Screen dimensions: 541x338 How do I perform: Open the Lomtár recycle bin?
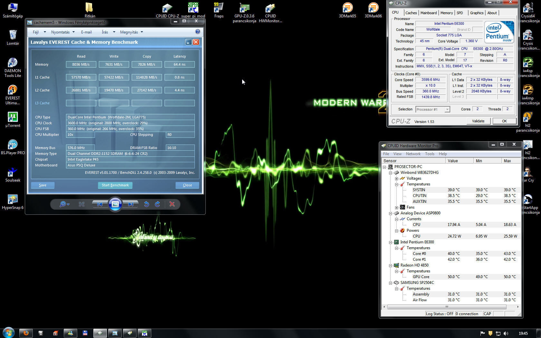click(13, 37)
